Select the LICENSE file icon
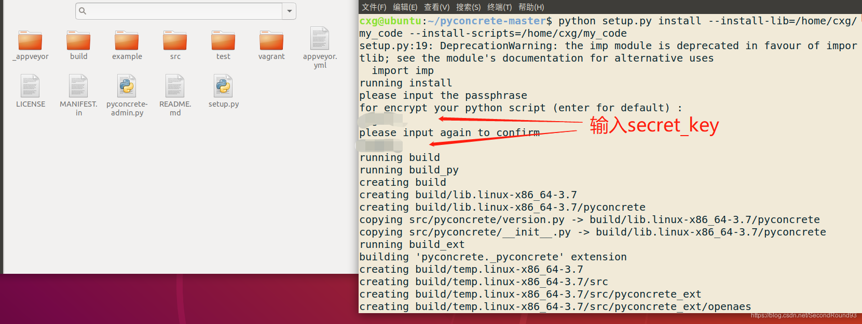 30,86
